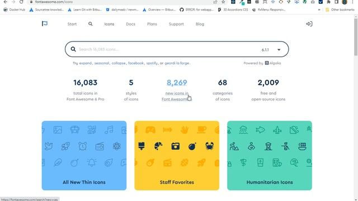The height and width of the screenshot is (201, 358).
Task: Open the Start nav item
Action: (x=72, y=24)
